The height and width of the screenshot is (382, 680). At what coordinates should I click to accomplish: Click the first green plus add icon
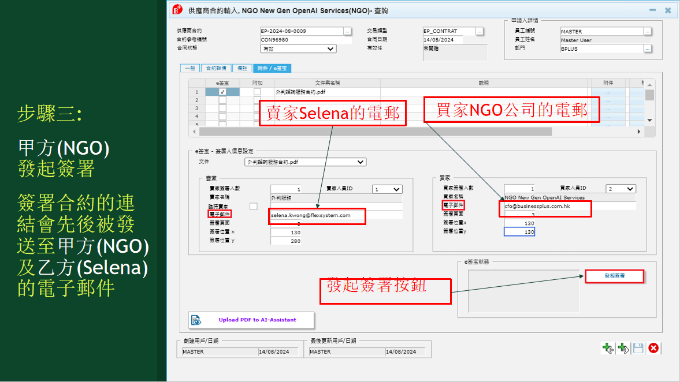[x=607, y=348]
